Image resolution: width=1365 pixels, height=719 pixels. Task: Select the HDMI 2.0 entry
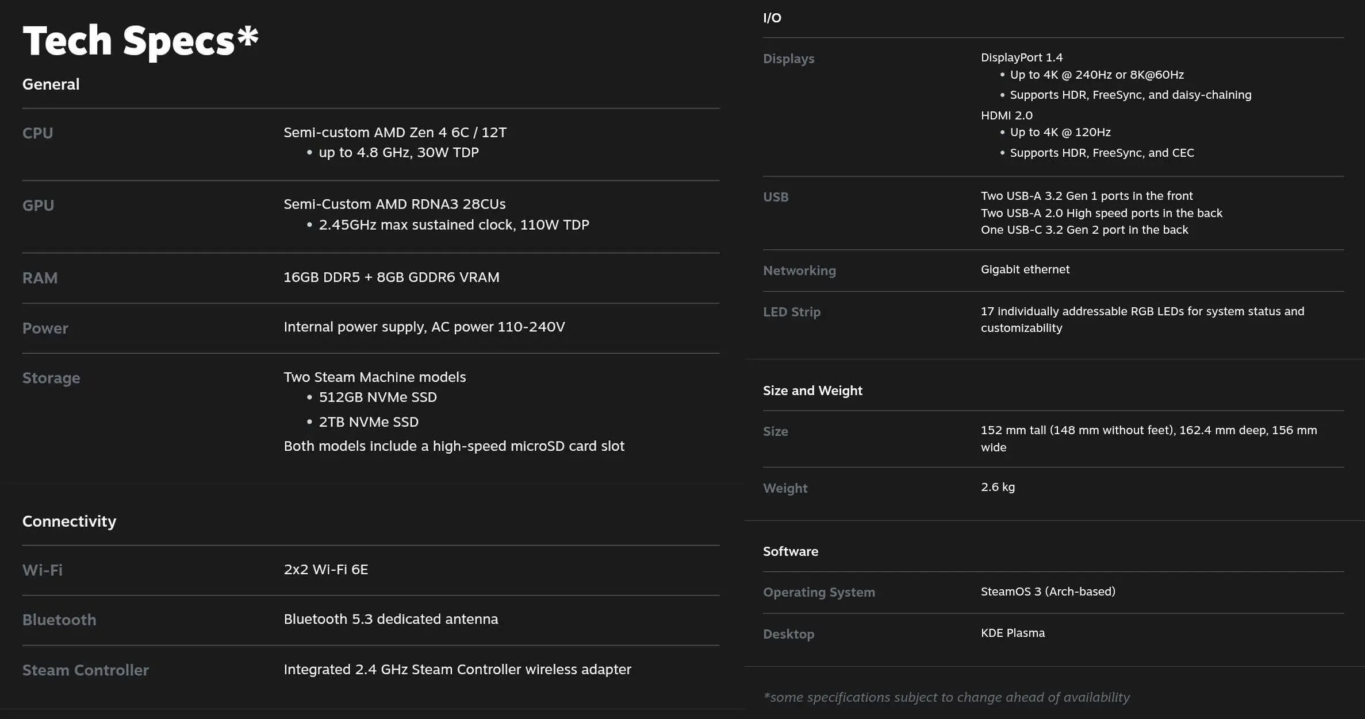click(x=1006, y=115)
